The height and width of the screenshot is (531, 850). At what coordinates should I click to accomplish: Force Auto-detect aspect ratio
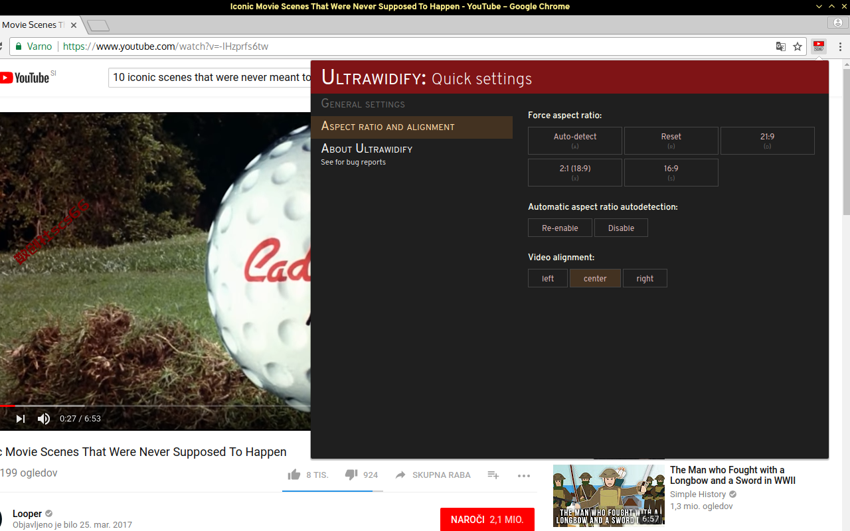(575, 141)
